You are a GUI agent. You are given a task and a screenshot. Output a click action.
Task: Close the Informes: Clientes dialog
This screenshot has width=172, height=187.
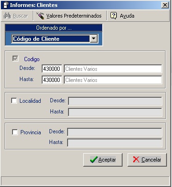[165, 5]
